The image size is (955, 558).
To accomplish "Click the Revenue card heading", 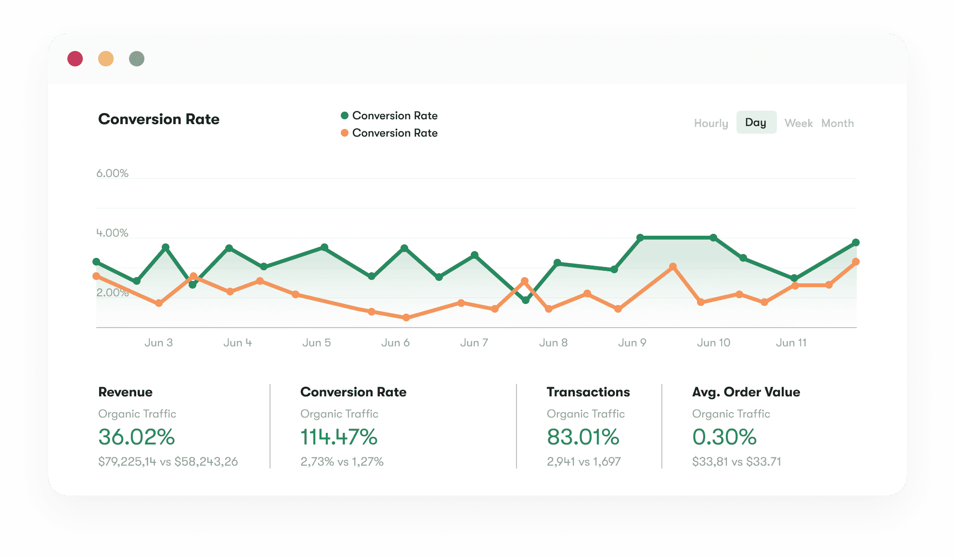I will [125, 392].
